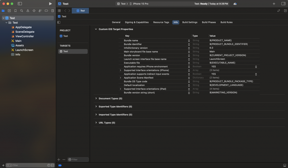Screen dimensions: 288x168
Task: Open key stepper for Executable file
Action: pyautogui.click(x=189, y=63)
